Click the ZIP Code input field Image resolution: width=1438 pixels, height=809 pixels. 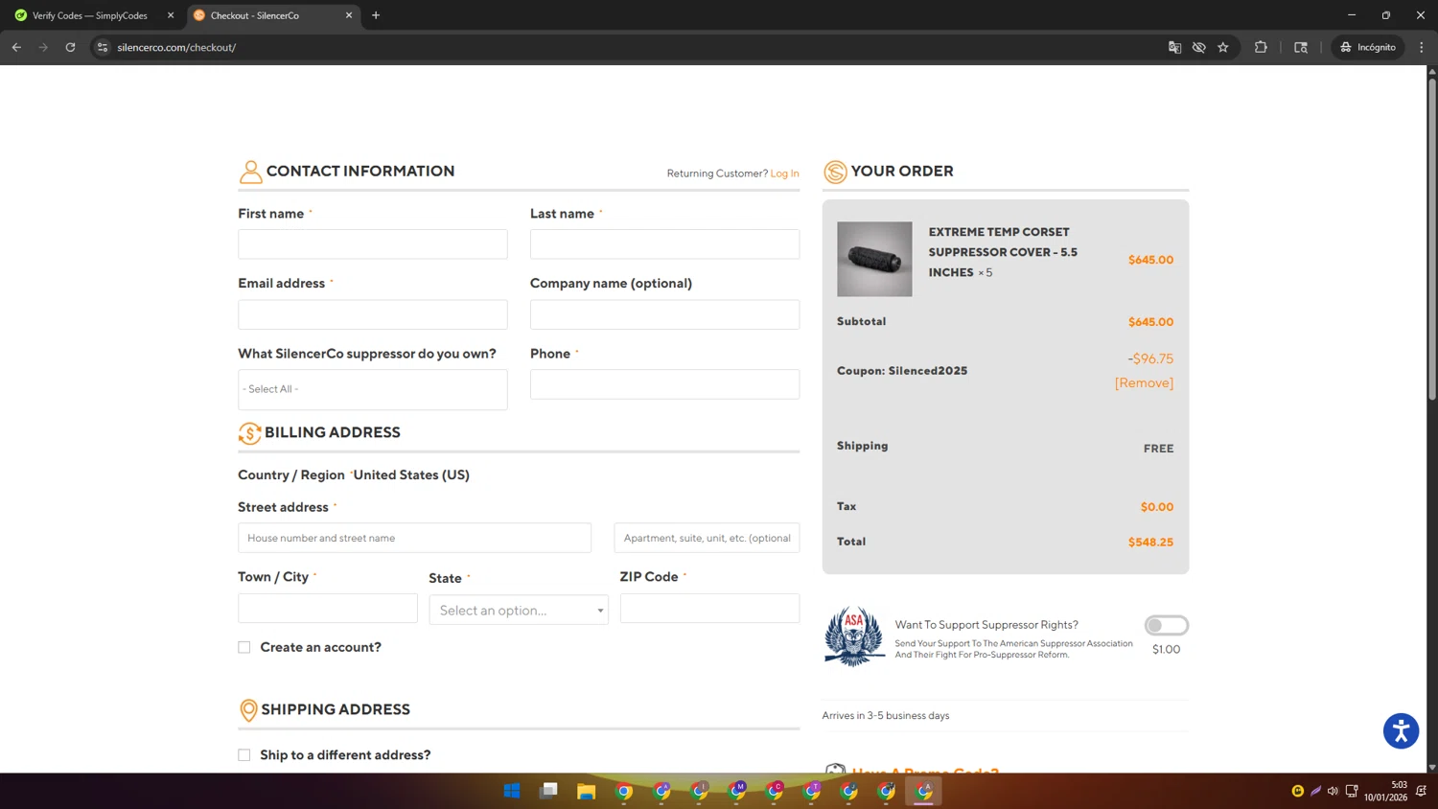tap(709, 609)
